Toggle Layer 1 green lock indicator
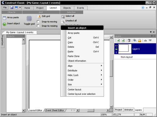The width and height of the screenshot is (157, 117). [x=116, y=49]
